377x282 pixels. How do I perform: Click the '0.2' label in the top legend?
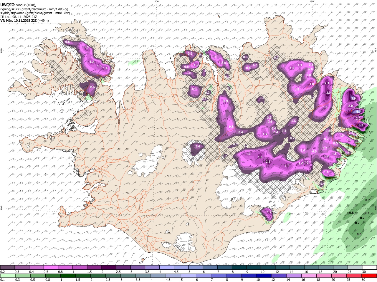(2, 272)
